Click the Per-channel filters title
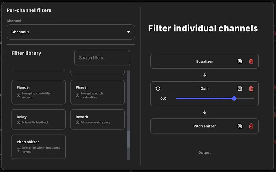Image resolution: width=276 pixels, height=172 pixels. click(x=29, y=10)
